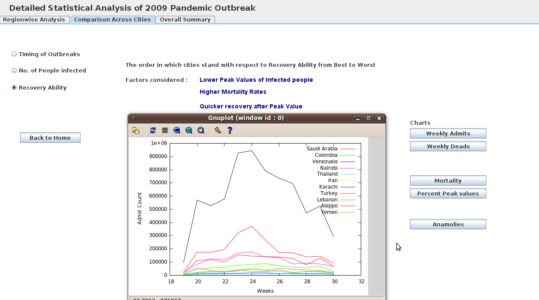Click the 1e+06 y-axis tick label

pos(159,143)
